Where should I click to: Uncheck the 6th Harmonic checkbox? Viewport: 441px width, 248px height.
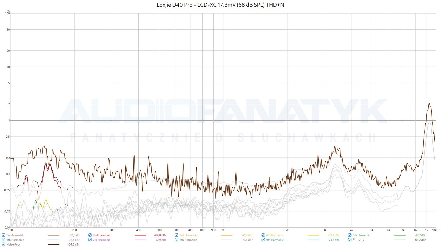pos(3,240)
